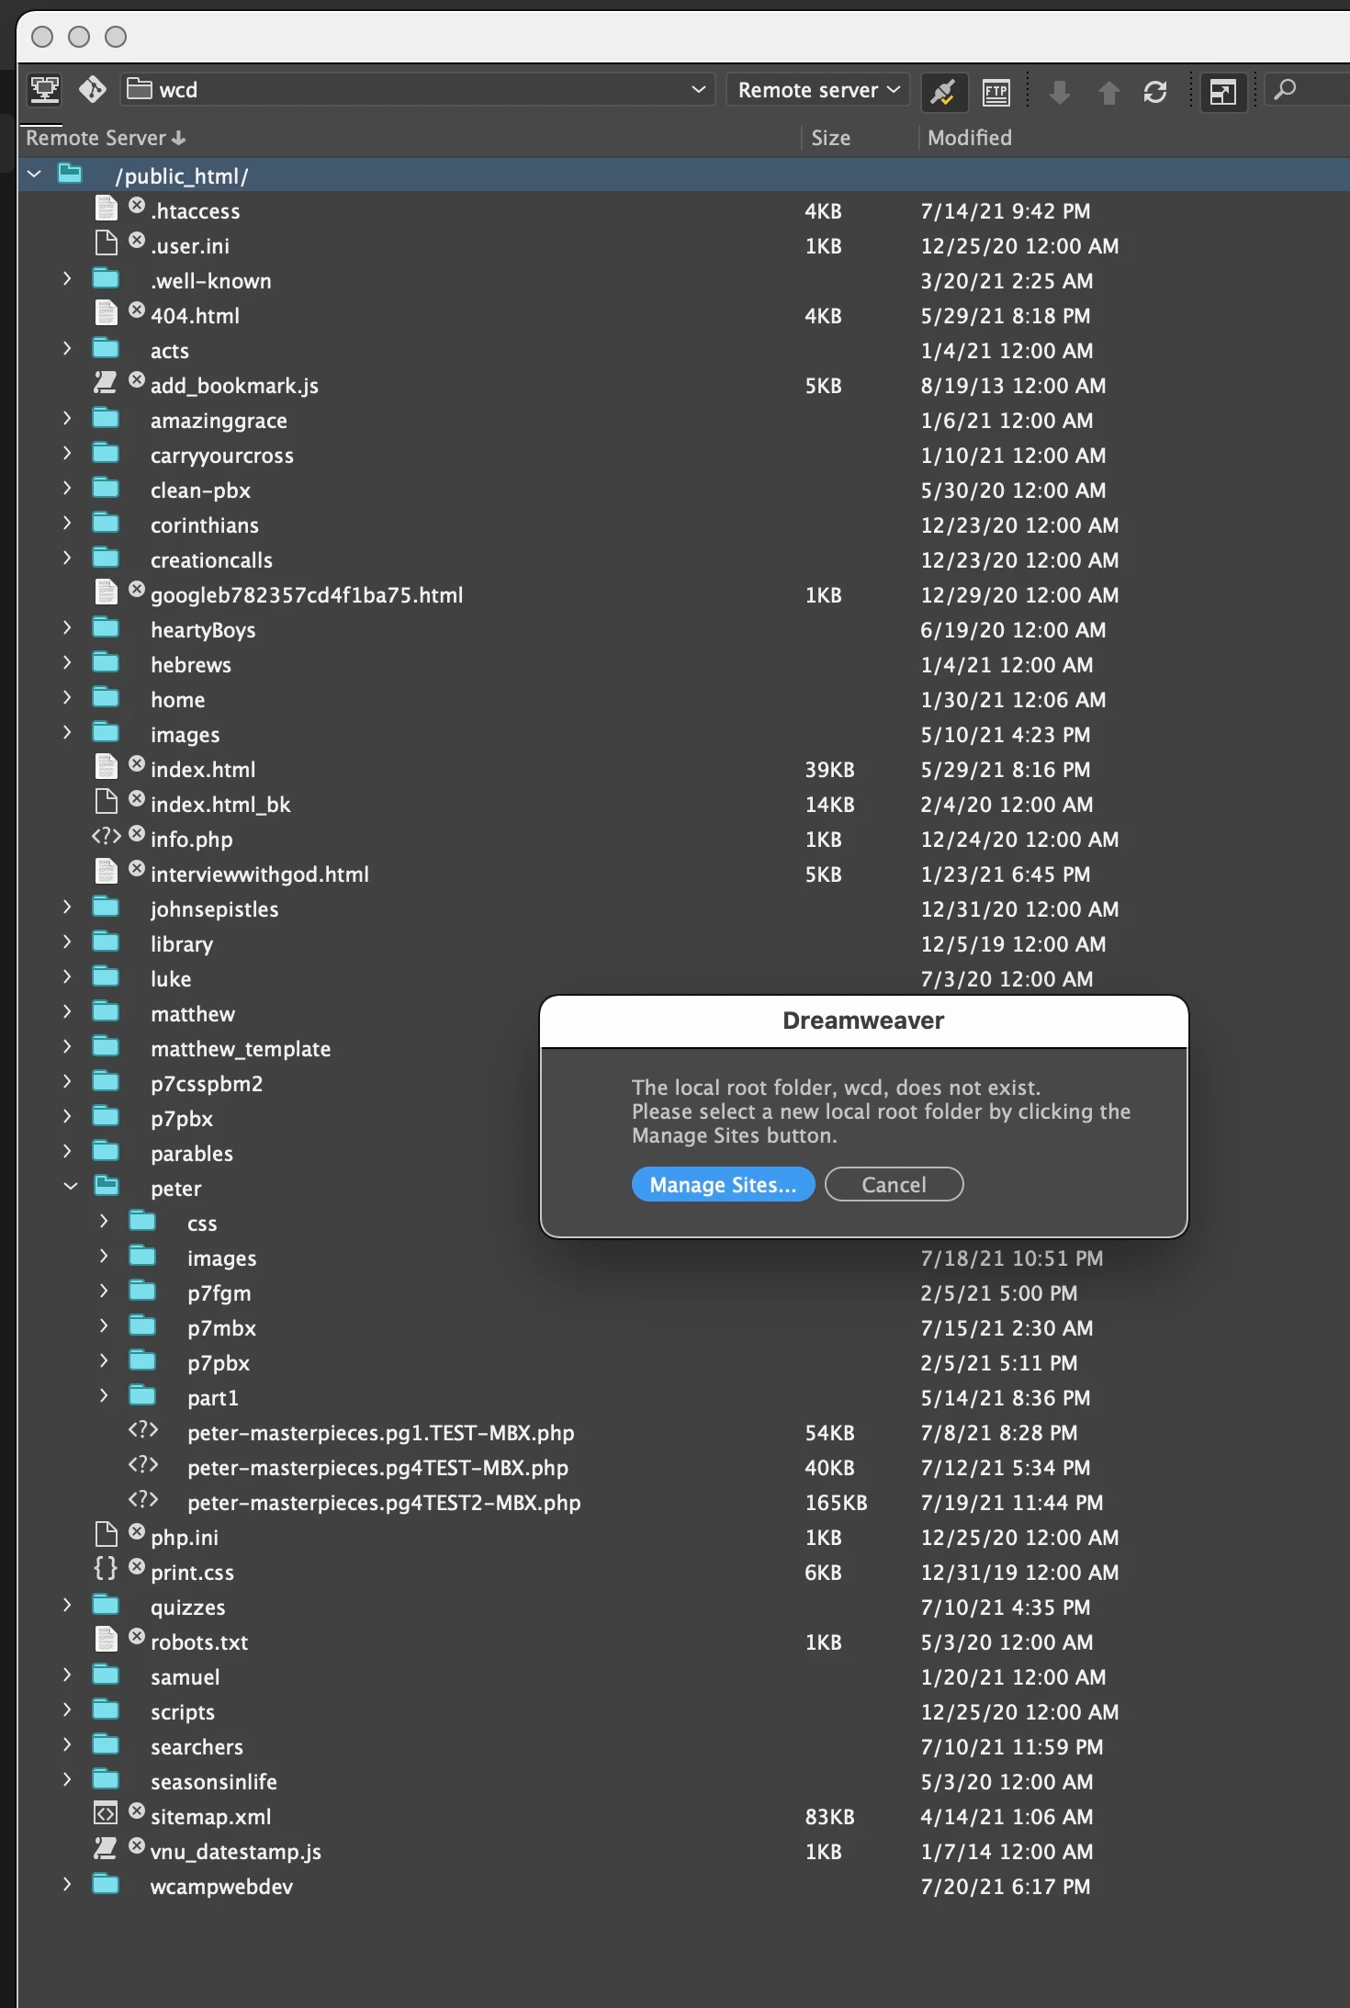
Task: Click the php.ini blank file icon
Action: (x=107, y=1534)
